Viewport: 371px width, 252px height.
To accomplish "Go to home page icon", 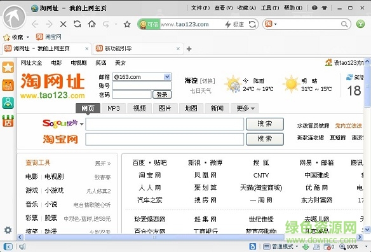I will click(91, 24).
